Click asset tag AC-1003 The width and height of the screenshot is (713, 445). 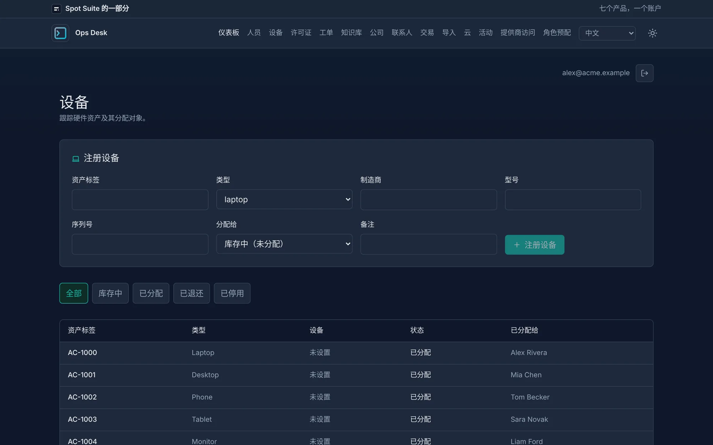pyautogui.click(x=82, y=419)
